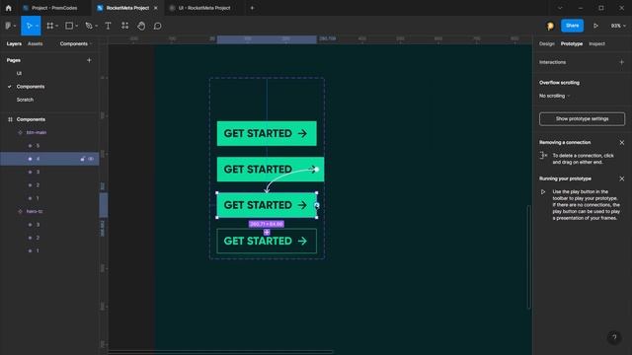This screenshot has width=632, height=355.
Task: Open the Components page dropdown in layers header
Action: [76, 43]
